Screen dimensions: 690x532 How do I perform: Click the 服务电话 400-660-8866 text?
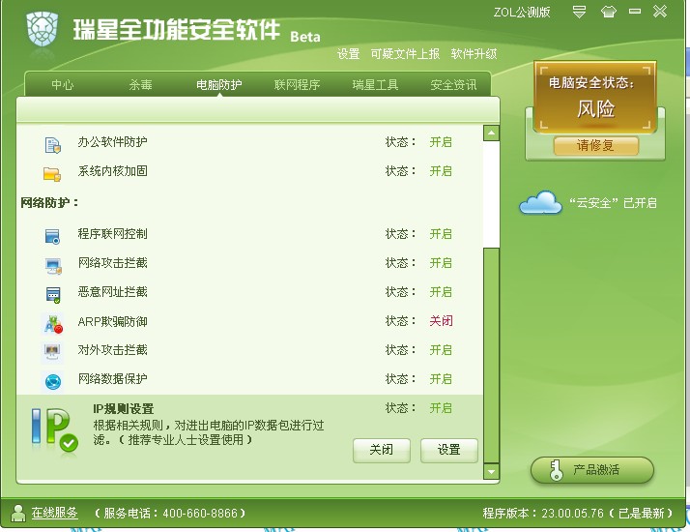[170, 513]
